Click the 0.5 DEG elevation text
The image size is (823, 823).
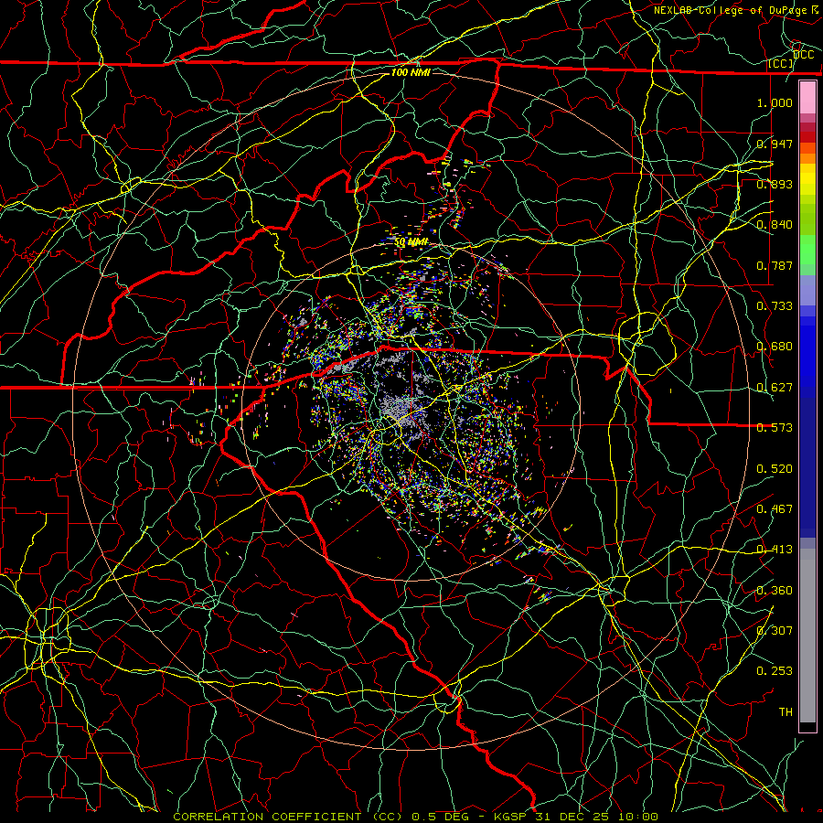[x=441, y=817]
